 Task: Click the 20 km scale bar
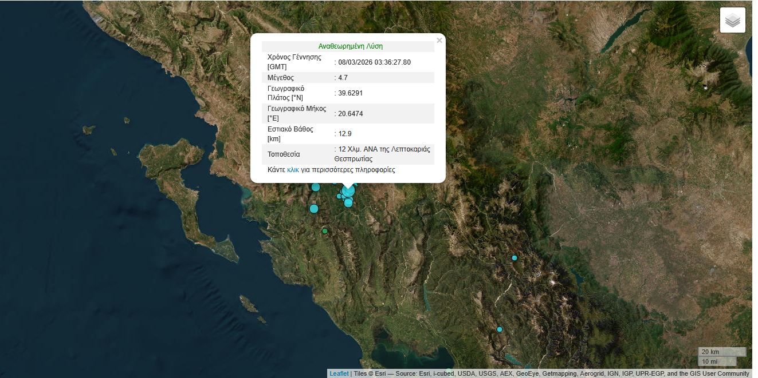(x=721, y=352)
